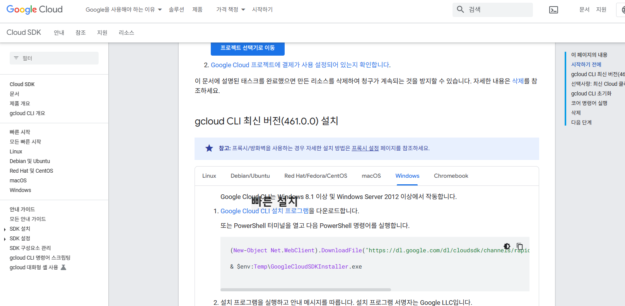625x306 pixels.
Task: Open gcloud 대화형 셸 사용 link
Action: pos(34,267)
